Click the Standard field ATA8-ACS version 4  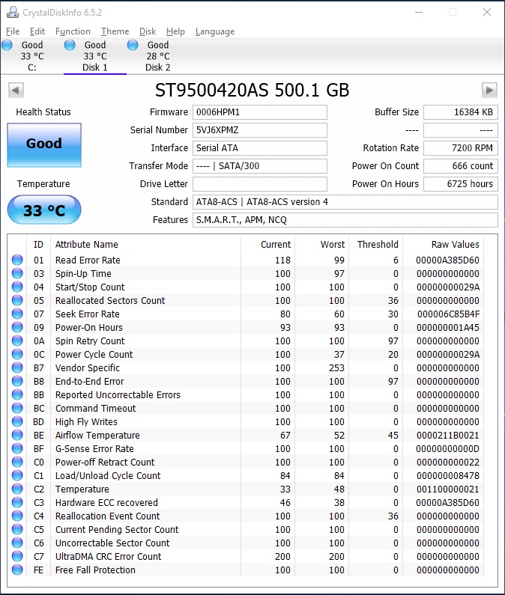coord(345,202)
